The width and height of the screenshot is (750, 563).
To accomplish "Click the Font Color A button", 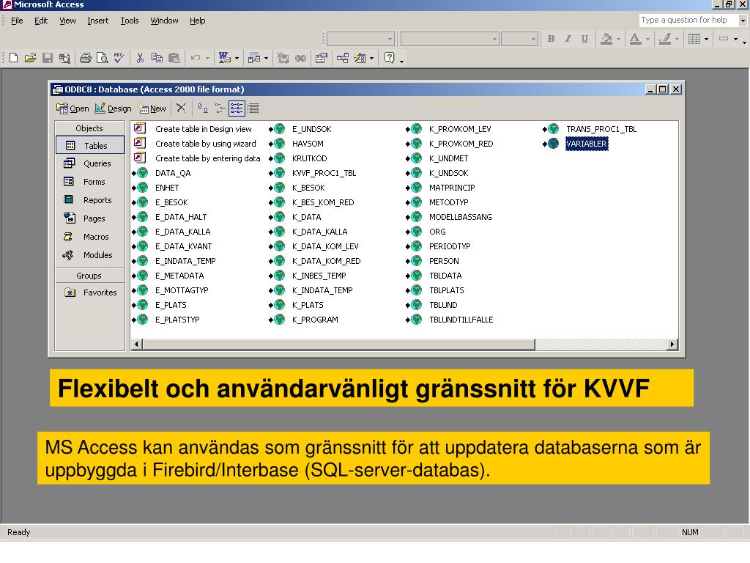I will click(635, 39).
